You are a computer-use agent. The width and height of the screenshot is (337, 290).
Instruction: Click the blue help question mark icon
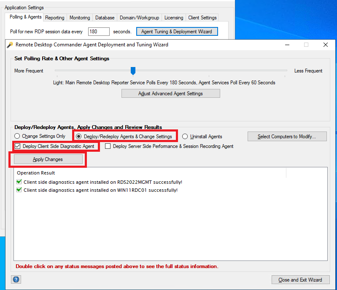16,279
